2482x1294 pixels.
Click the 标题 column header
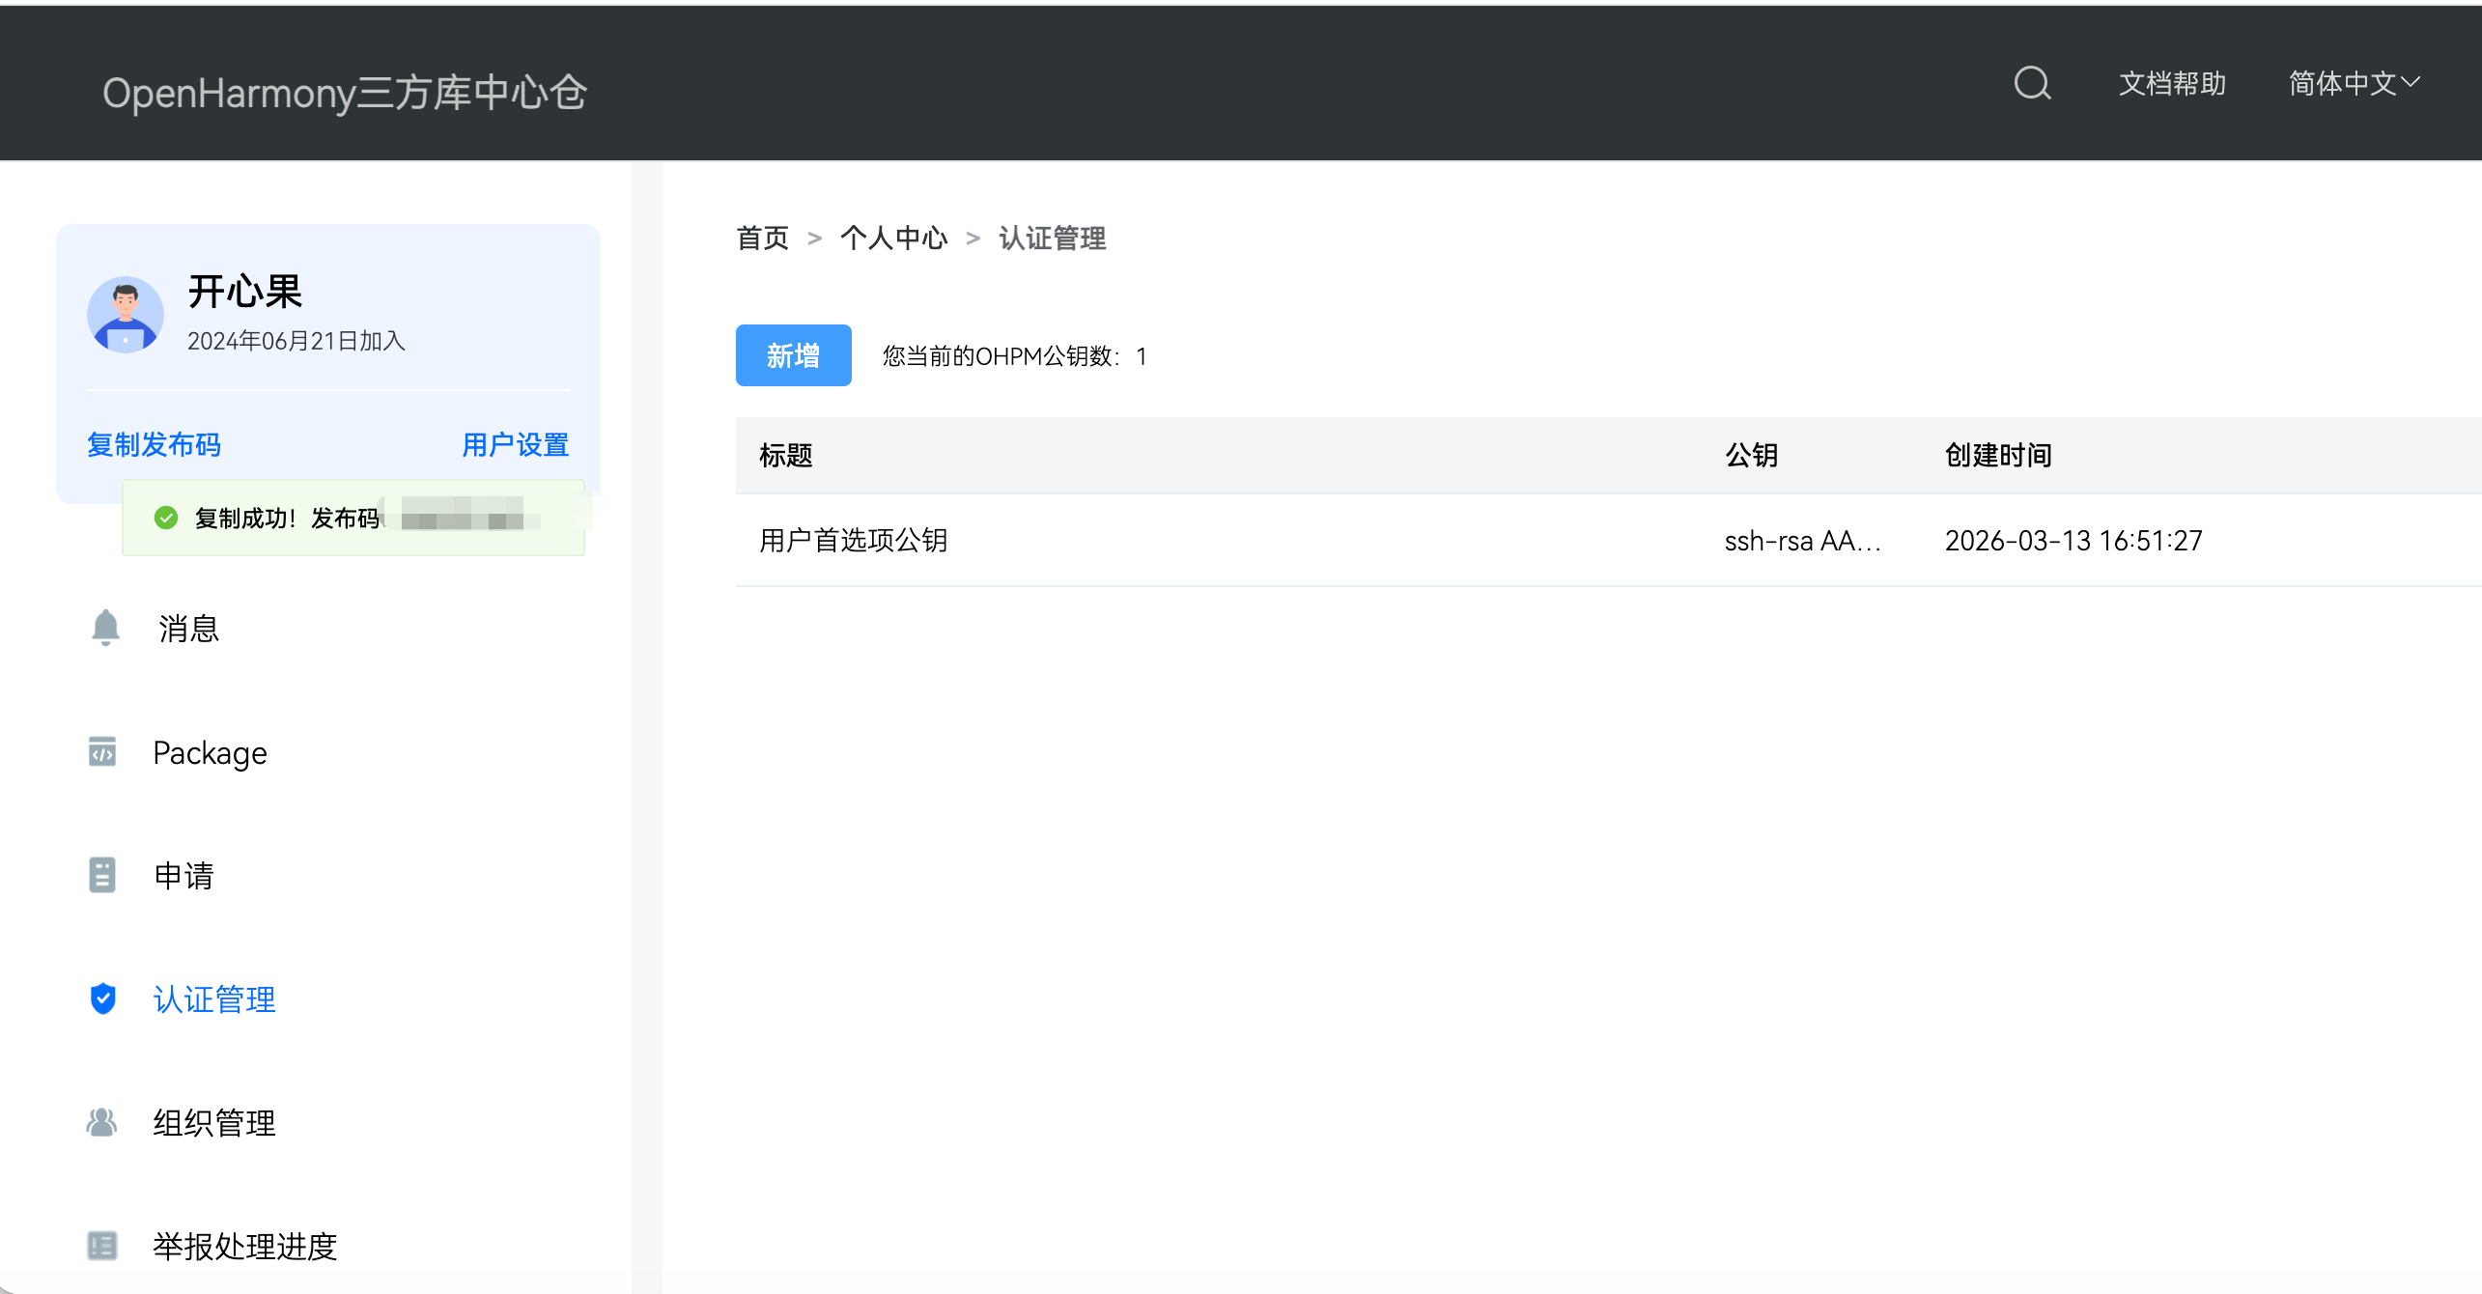point(786,455)
